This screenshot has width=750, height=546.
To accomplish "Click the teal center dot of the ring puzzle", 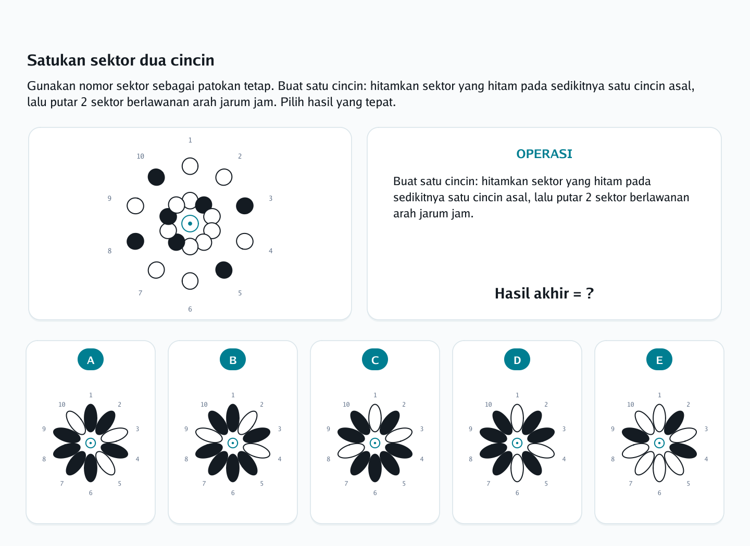I will coord(190,224).
